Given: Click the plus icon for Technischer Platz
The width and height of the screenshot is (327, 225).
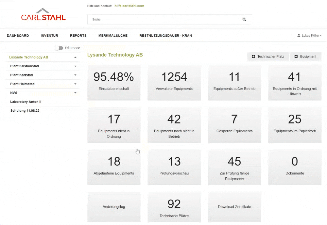Looking at the screenshot, I should coord(253,56).
